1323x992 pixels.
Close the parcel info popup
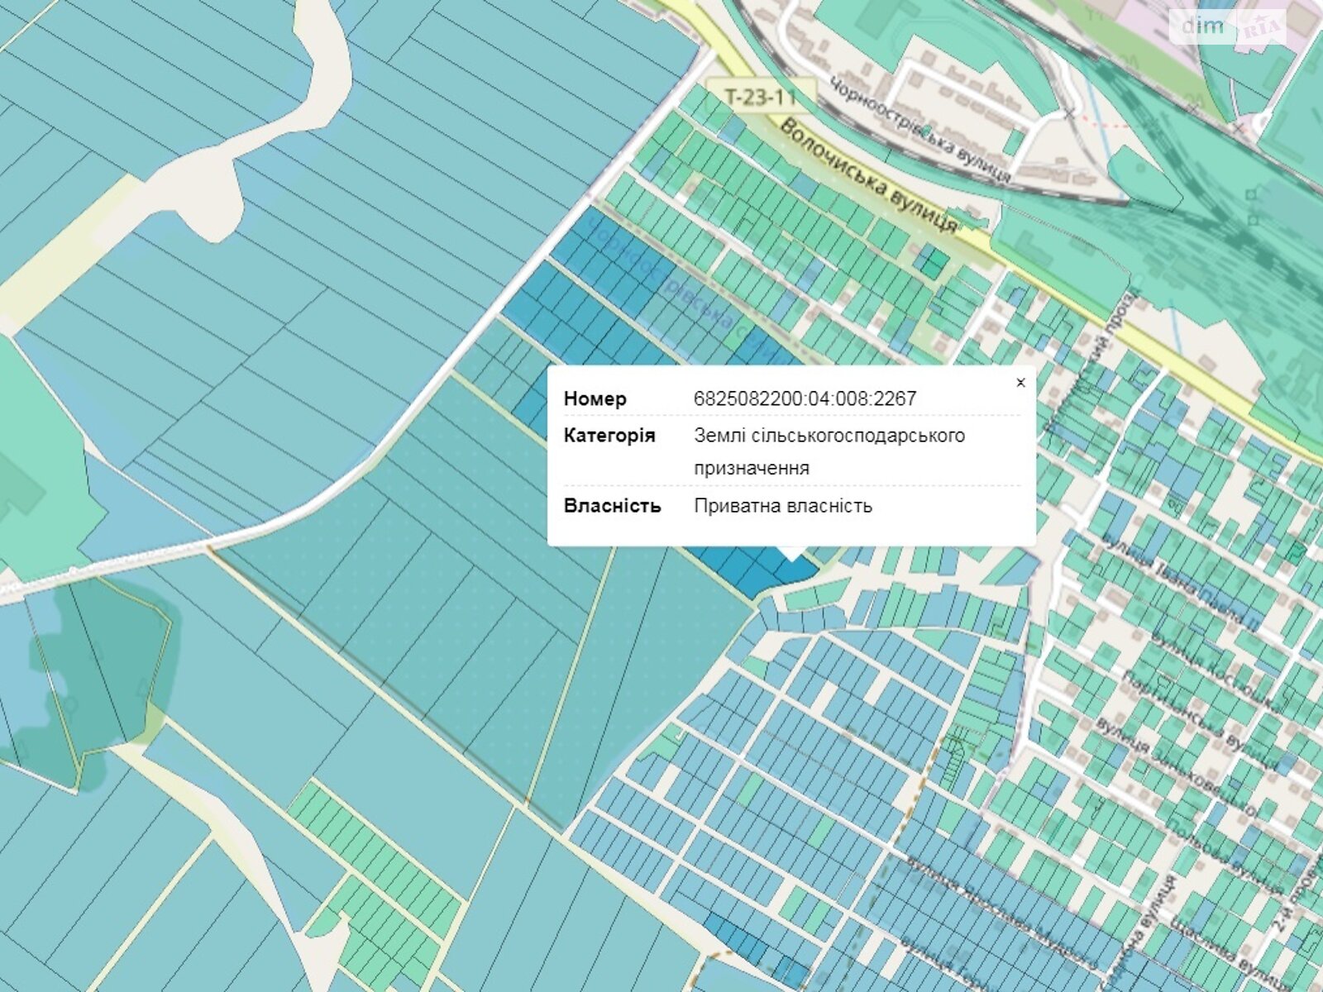click(1020, 382)
